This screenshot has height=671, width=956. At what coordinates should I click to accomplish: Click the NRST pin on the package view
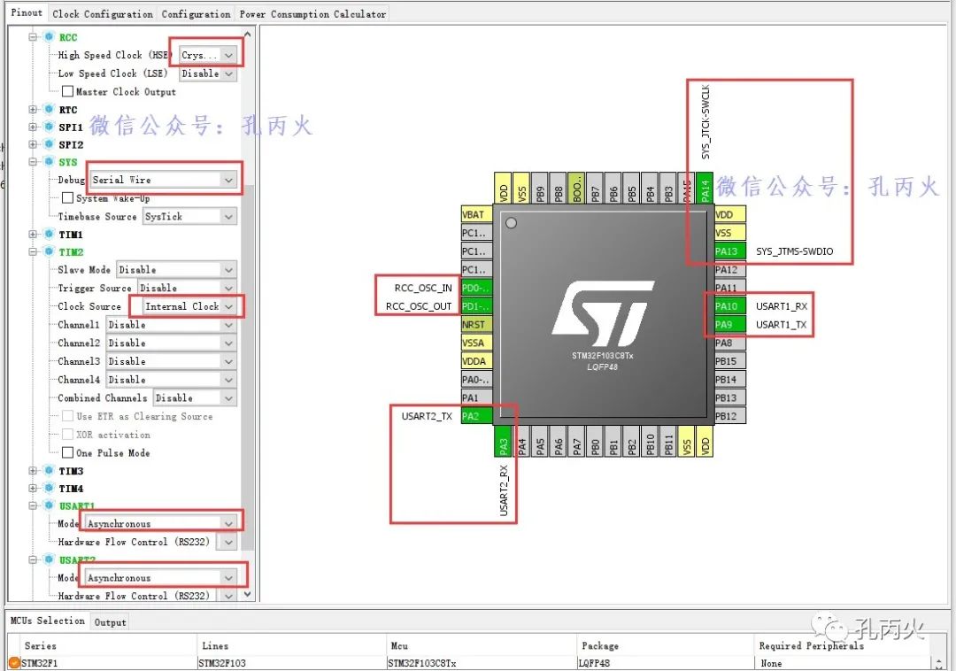click(x=475, y=325)
